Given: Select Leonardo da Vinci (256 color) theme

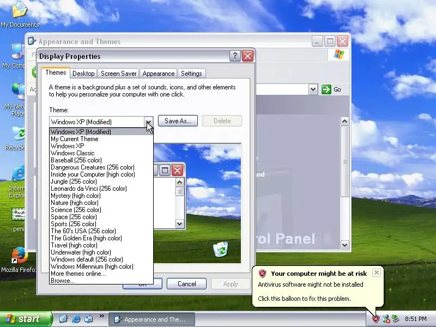Looking at the screenshot, I should pyautogui.click(x=101, y=189).
